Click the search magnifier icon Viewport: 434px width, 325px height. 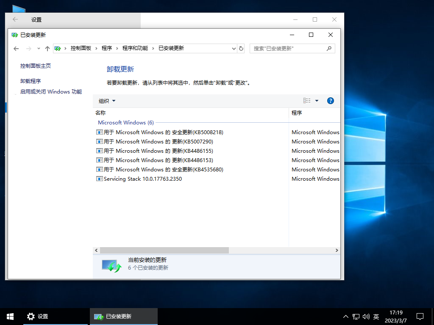329,48
